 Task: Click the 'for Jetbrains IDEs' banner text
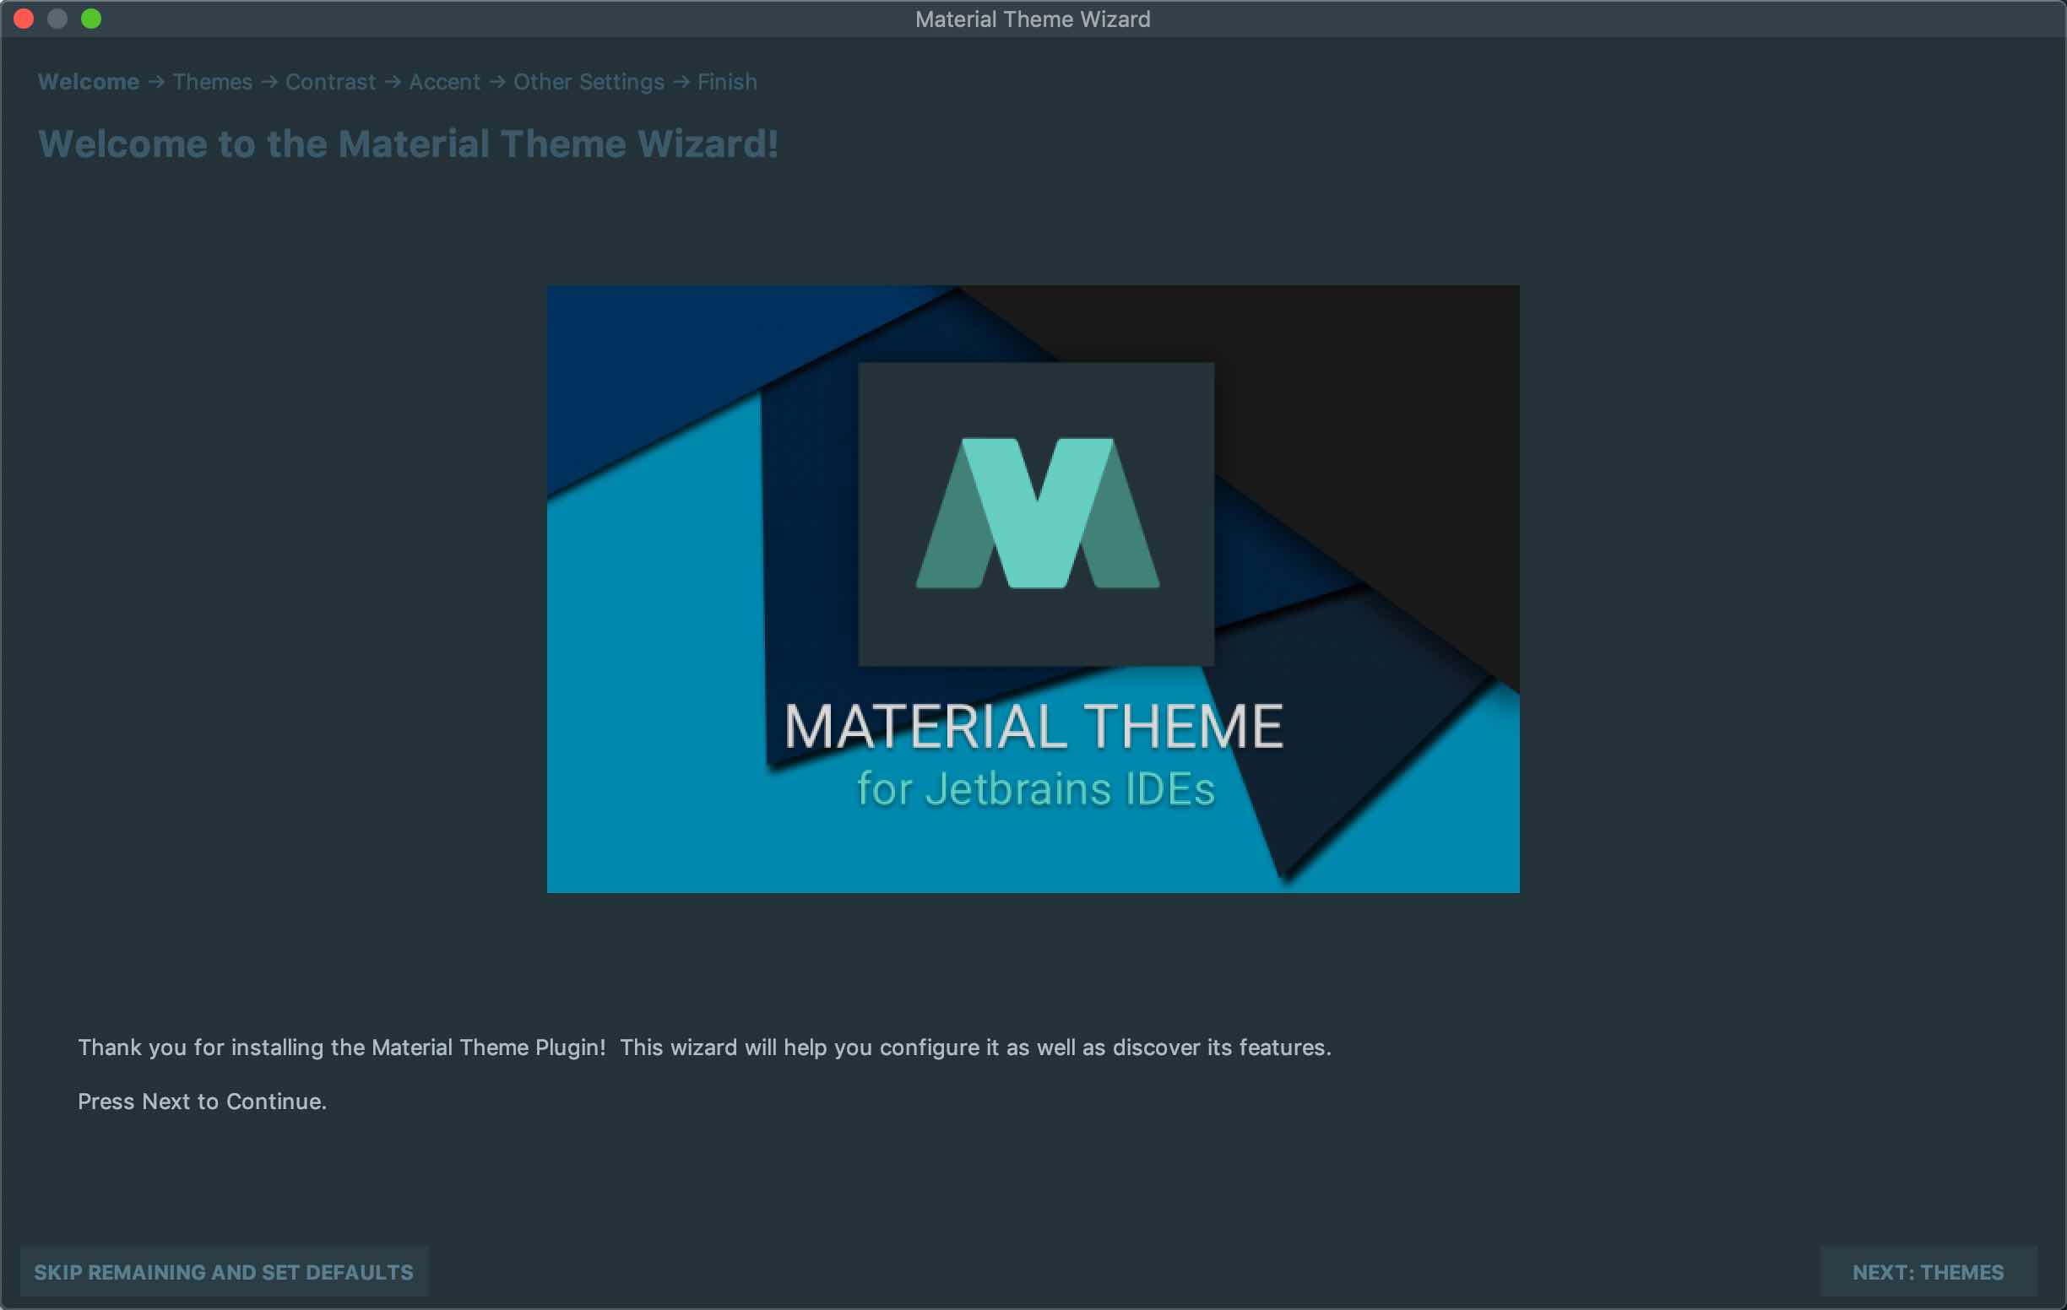click(1036, 789)
